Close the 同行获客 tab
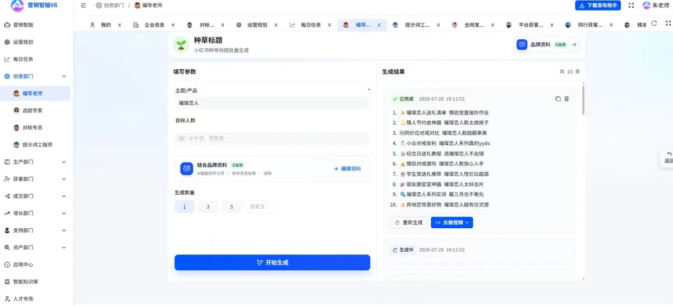Image resolution: width=673 pixels, height=306 pixels. pyautogui.click(x=611, y=25)
